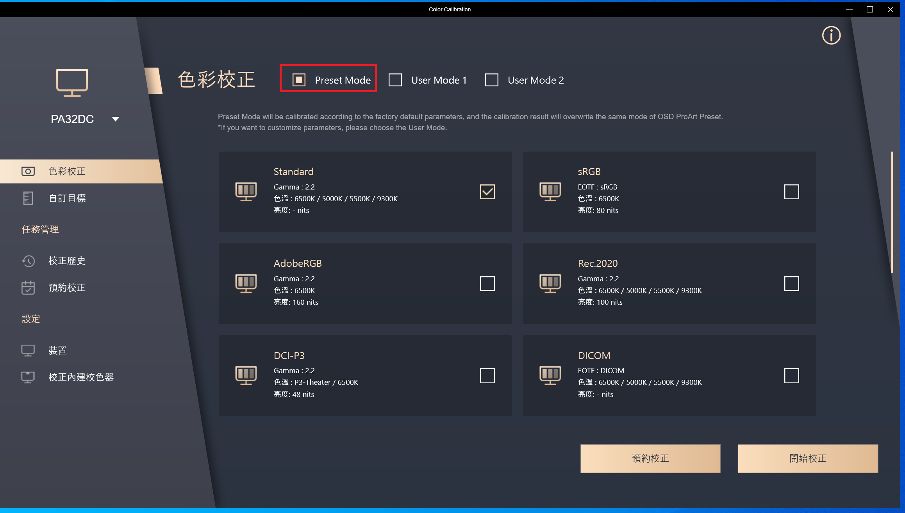Click the '亮度: 100 nits' text
This screenshot has height=513, width=905.
(600, 302)
